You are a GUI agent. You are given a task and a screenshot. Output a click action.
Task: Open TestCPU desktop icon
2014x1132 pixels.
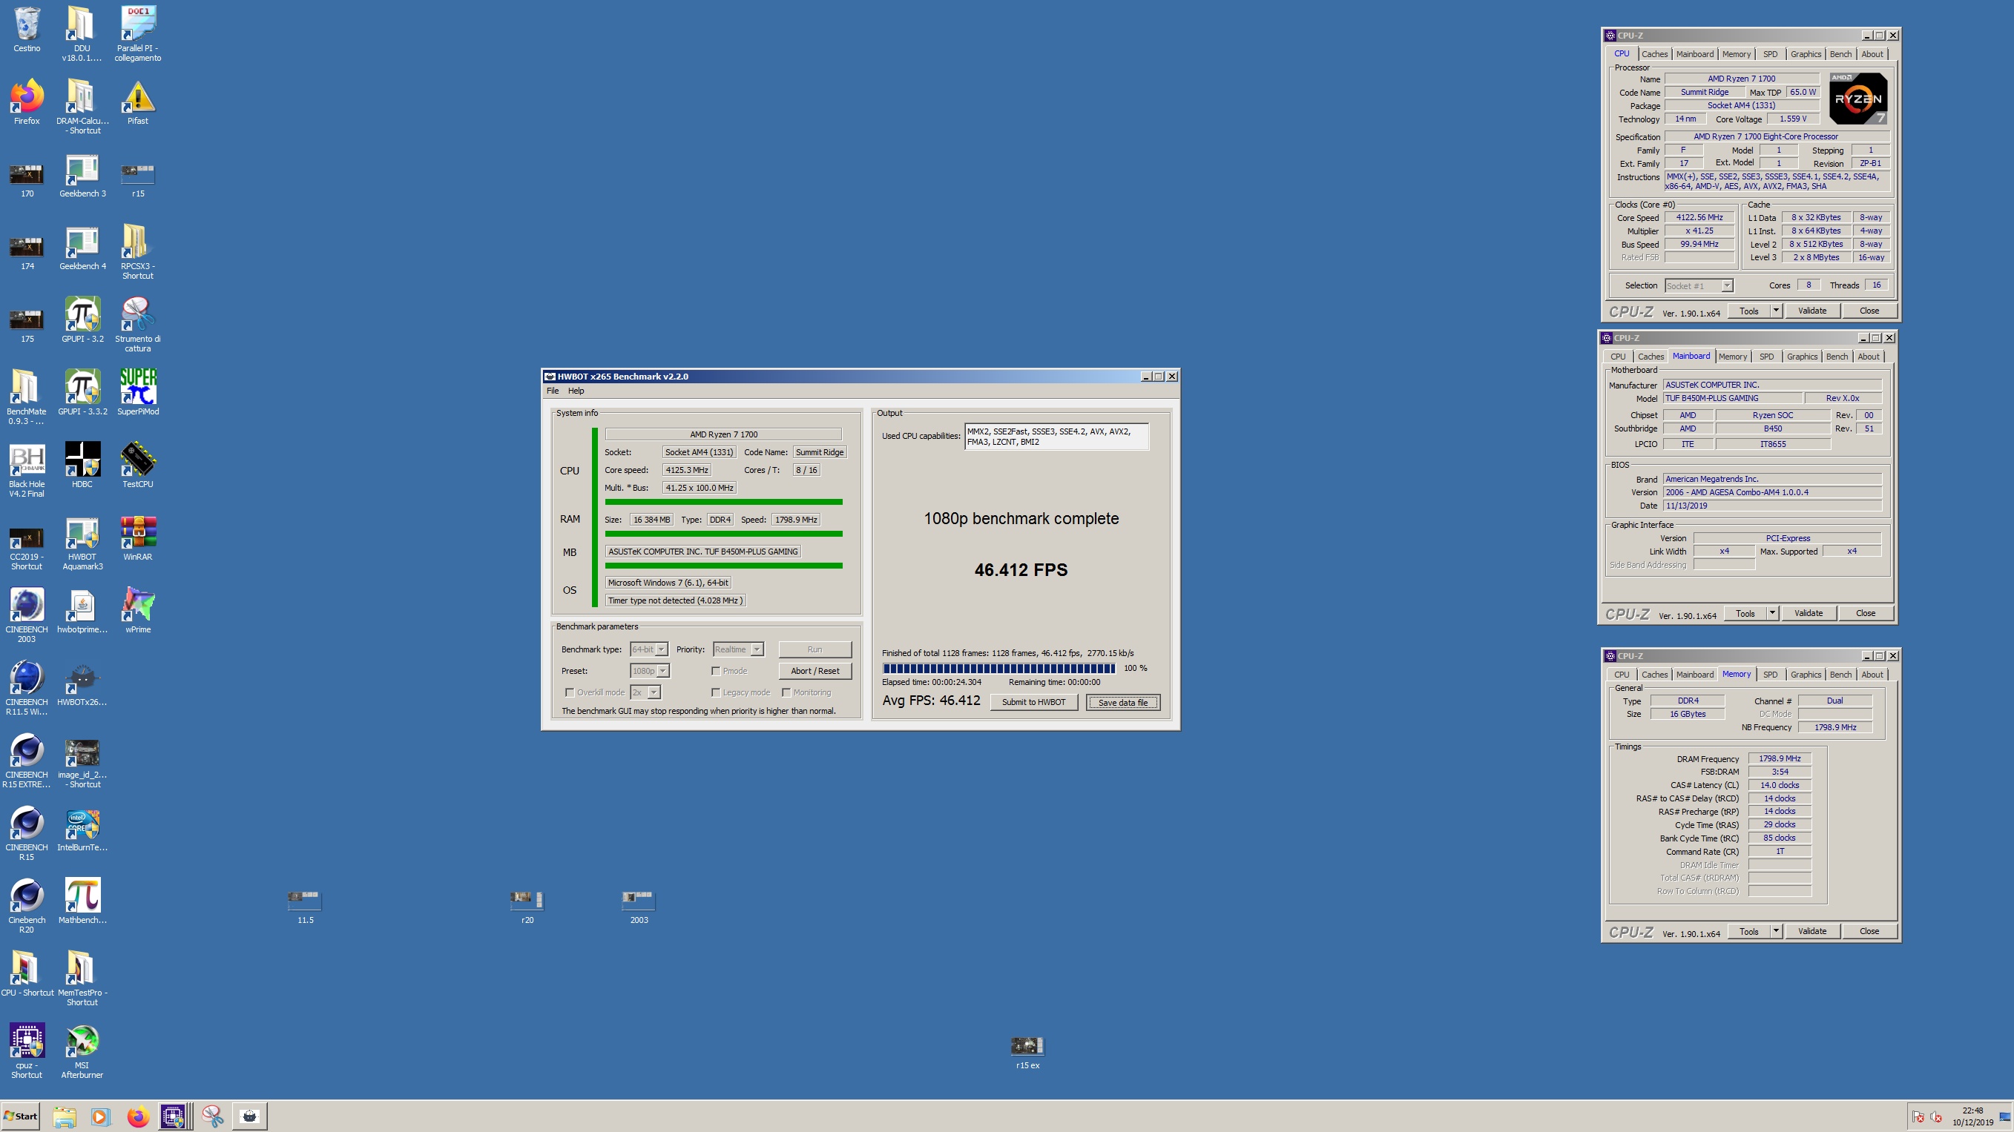[137, 466]
